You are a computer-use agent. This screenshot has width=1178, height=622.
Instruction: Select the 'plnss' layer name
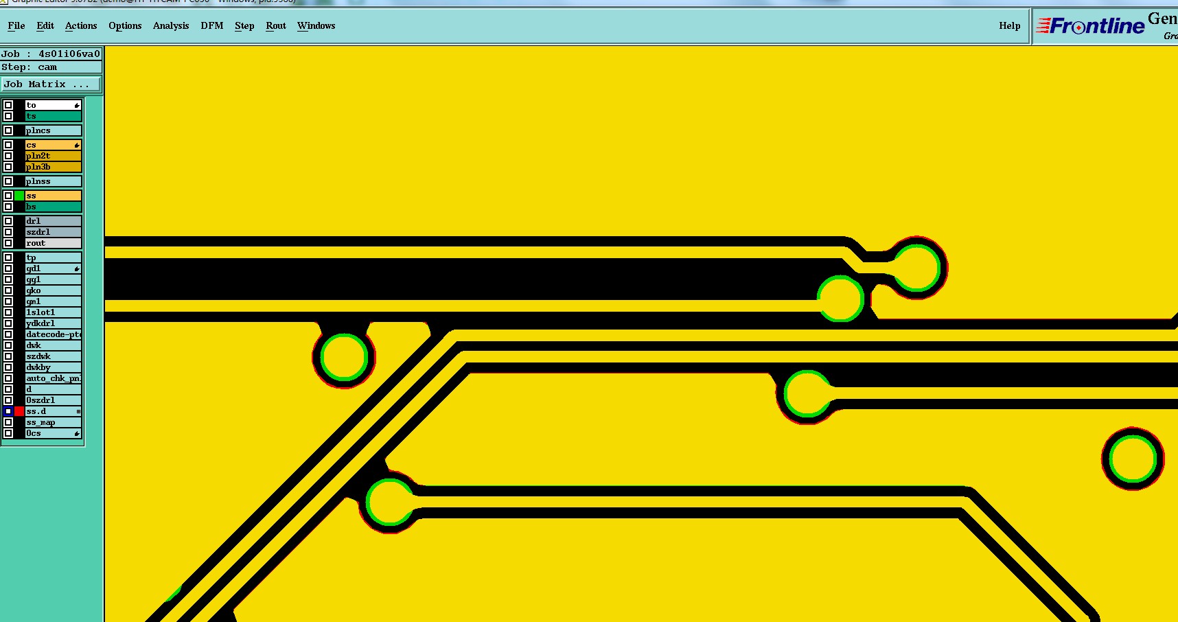(54, 181)
